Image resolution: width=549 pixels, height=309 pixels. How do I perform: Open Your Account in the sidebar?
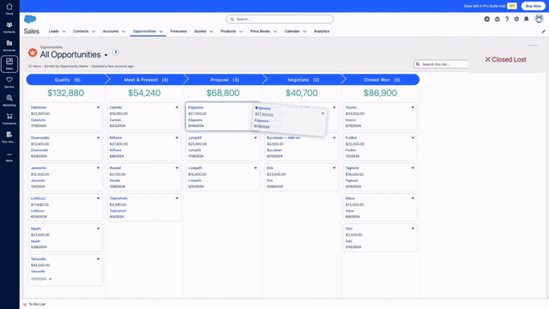(9, 136)
